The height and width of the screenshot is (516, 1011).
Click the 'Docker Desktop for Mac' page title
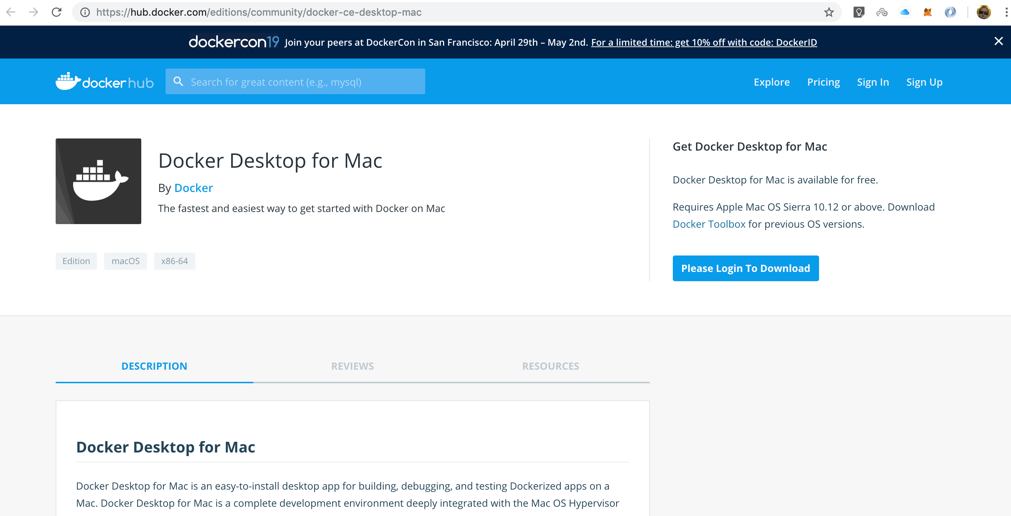270,161
